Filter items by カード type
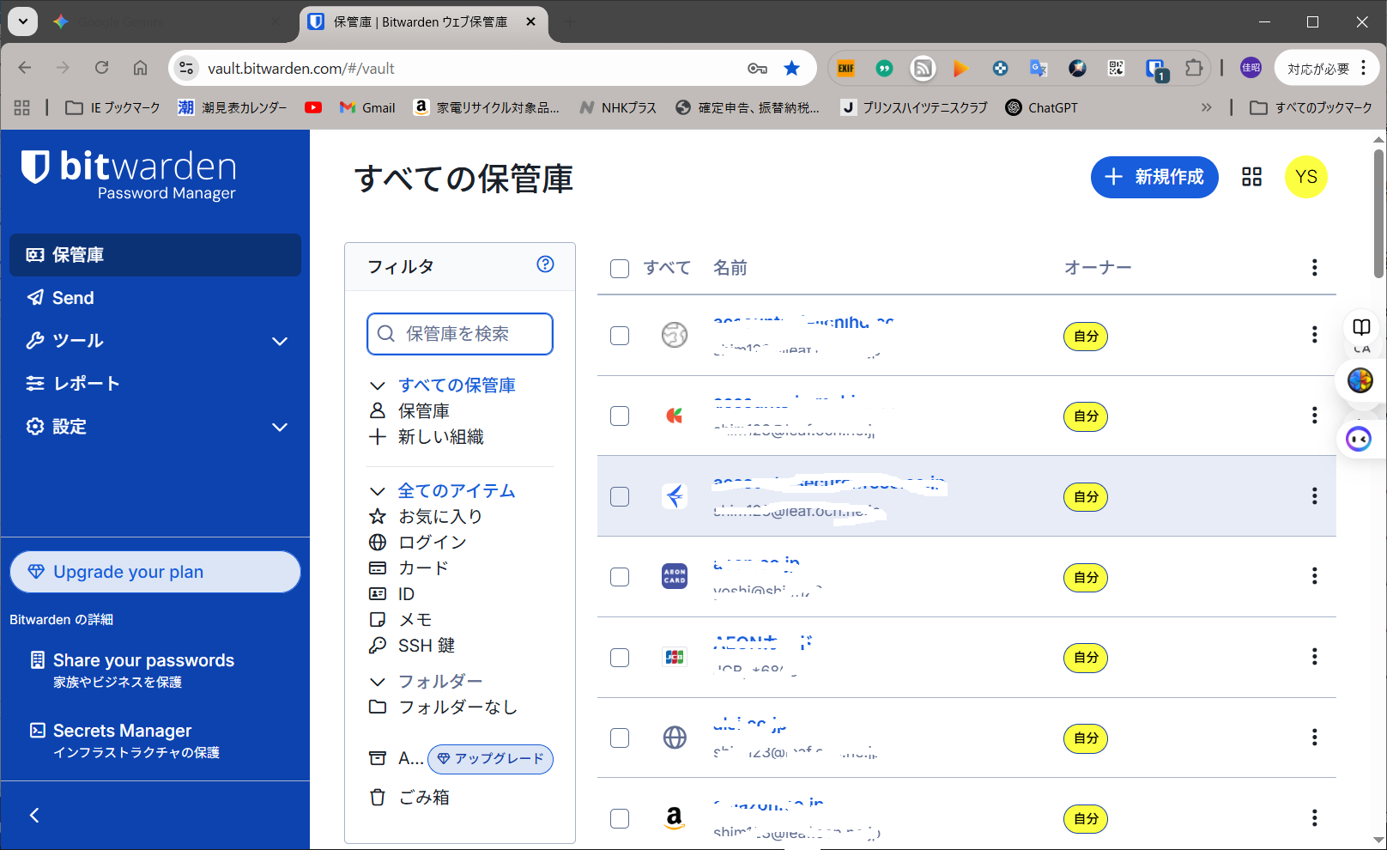The height and width of the screenshot is (850, 1387). [x=422, y=568]
